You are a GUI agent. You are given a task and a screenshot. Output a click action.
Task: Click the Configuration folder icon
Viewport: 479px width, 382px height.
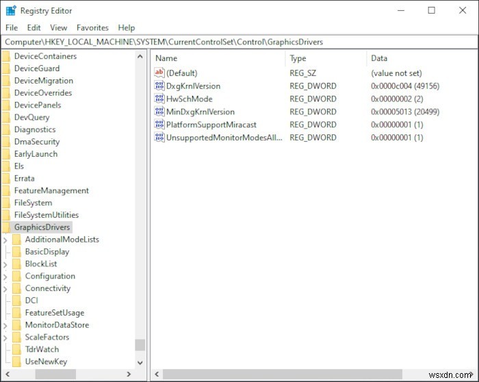[x=17, y=276]
